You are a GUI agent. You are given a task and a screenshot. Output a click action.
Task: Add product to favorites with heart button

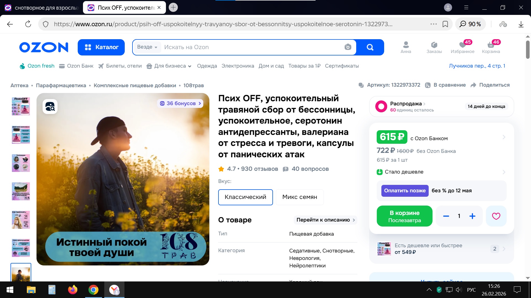click(496, 216)
